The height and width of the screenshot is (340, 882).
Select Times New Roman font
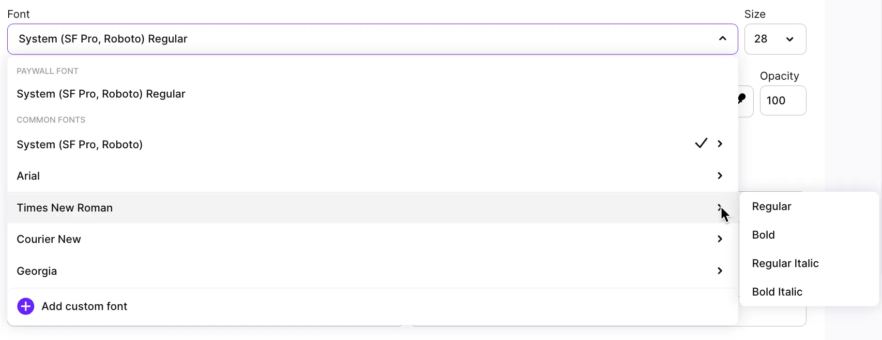tap(65, 208)
